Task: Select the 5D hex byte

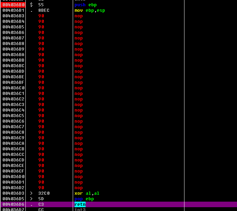Action: (41, 199)
